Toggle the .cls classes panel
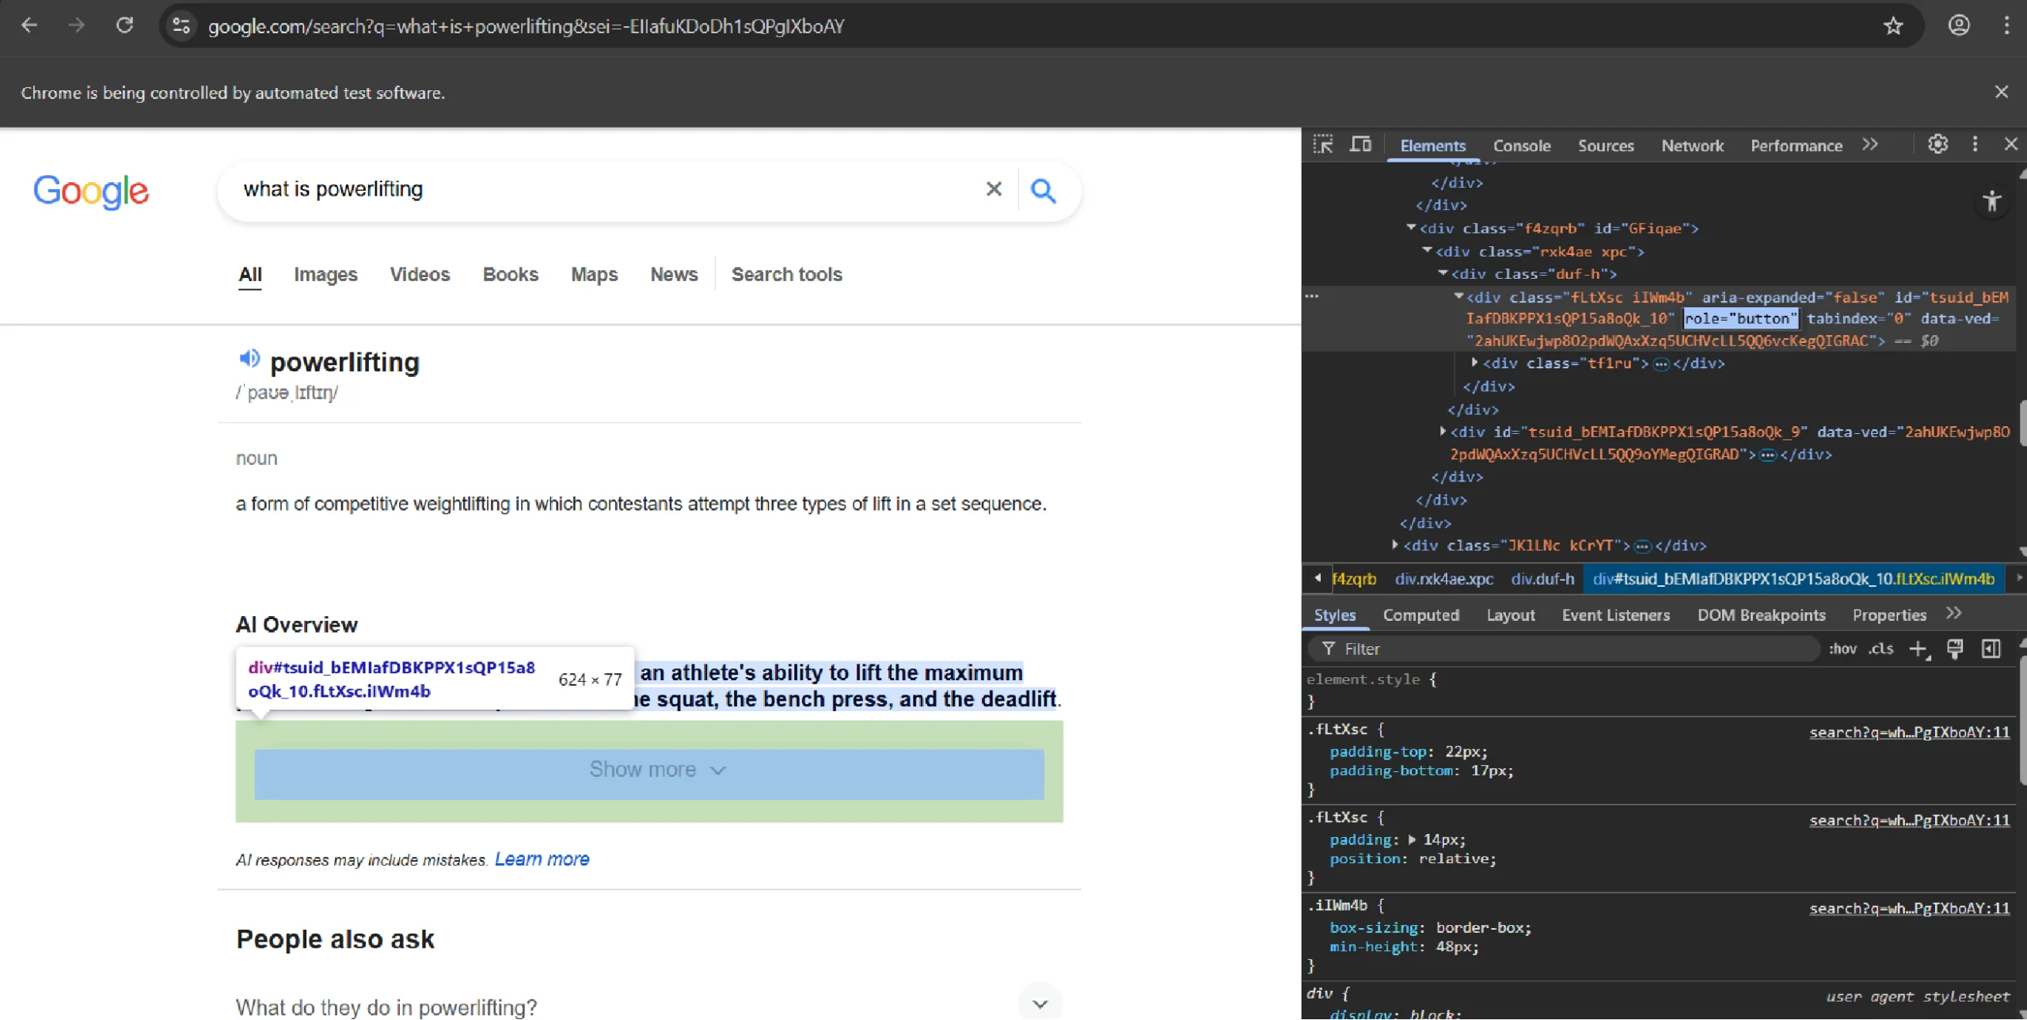This screenshot has width=2027, height=1020. [x=1881, y=649]
